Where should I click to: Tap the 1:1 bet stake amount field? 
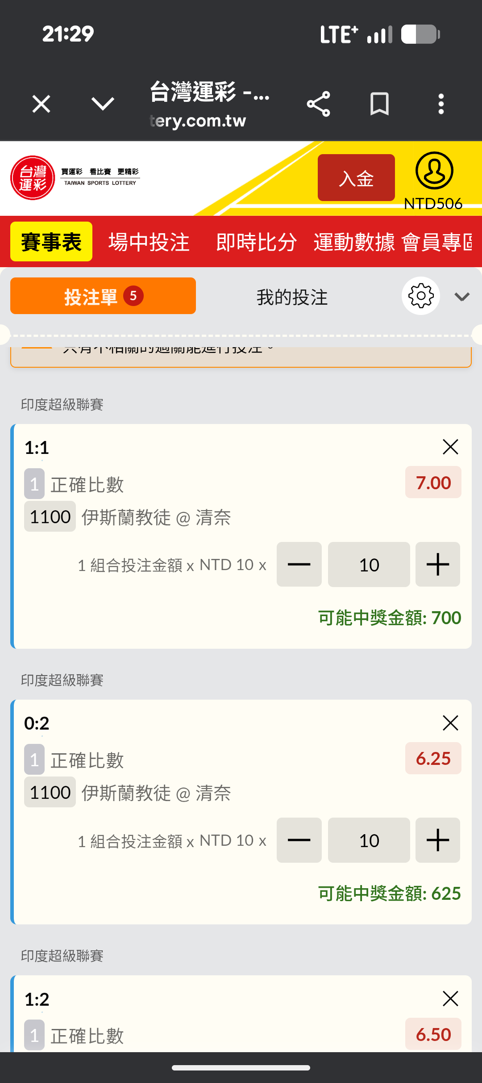click(369, 564)
